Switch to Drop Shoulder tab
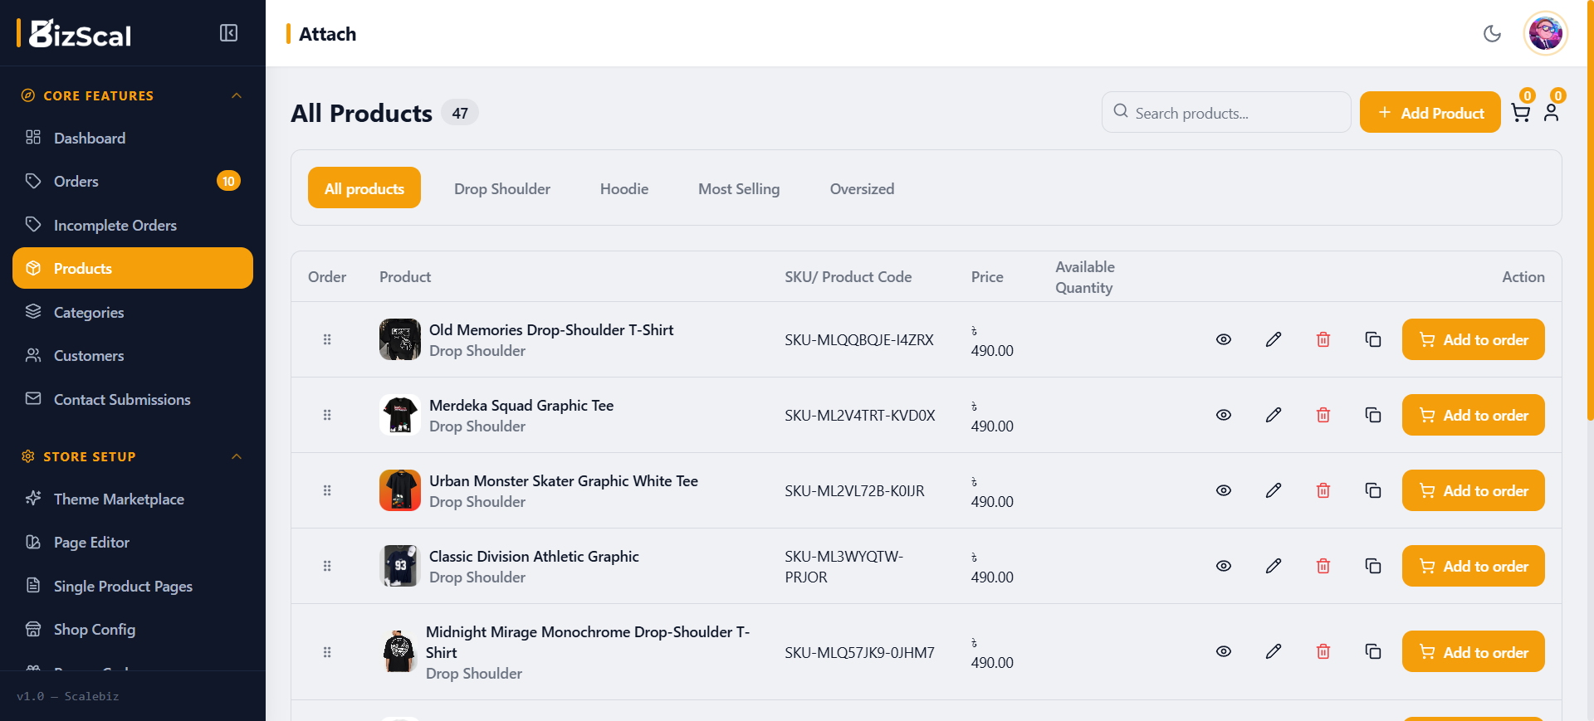Screen dimensions: 1594x721 click(502, 188)
